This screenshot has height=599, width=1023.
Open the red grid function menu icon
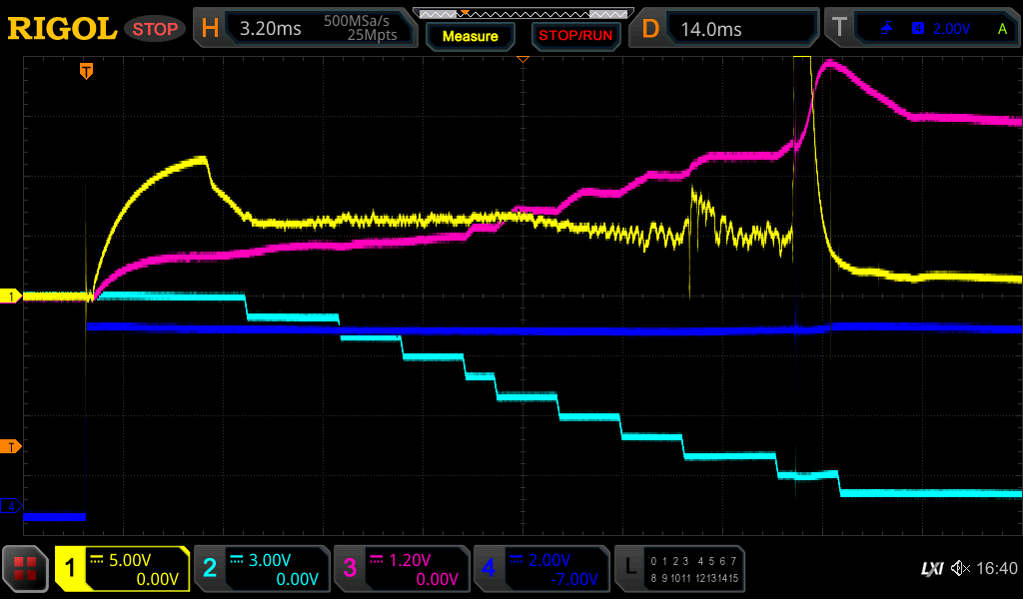click(26, 569)
